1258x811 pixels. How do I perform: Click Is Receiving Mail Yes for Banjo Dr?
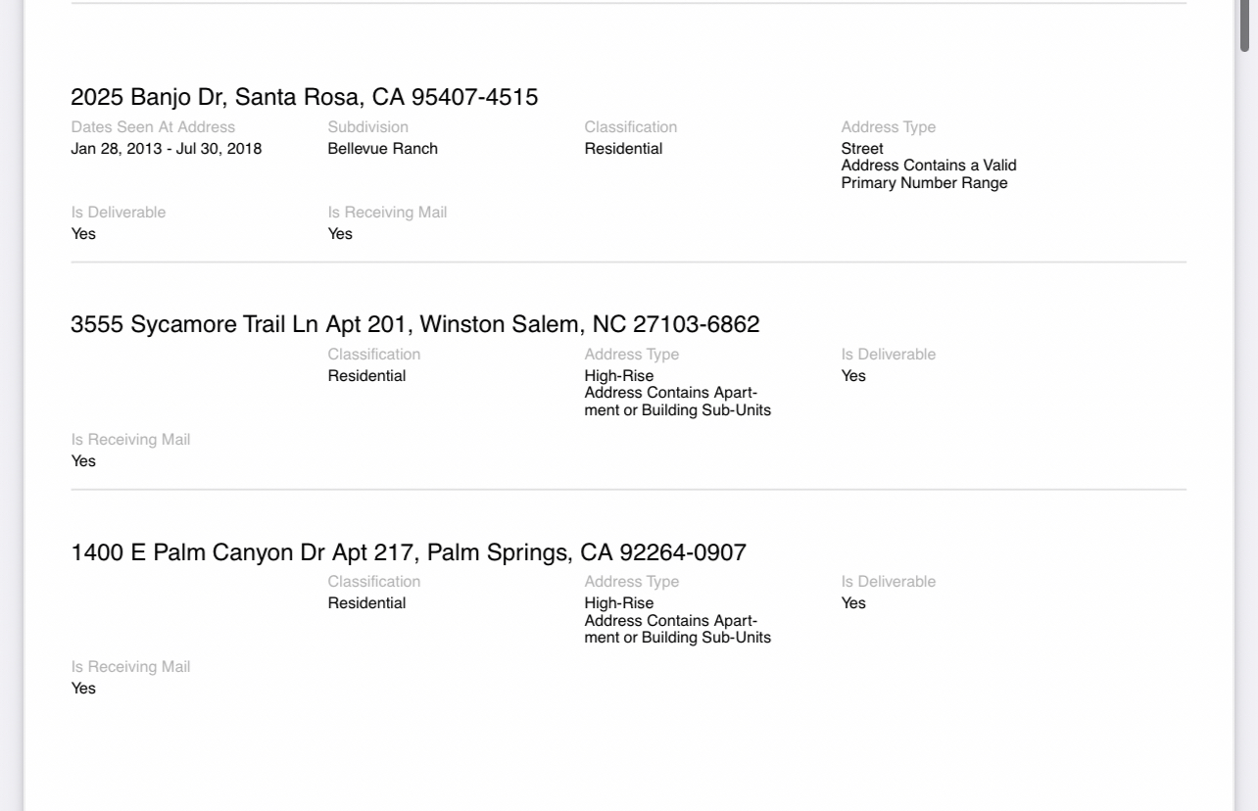(340, 234)
